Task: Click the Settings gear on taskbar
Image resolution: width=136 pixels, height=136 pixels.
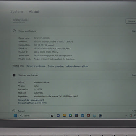Action: [100, 115]
